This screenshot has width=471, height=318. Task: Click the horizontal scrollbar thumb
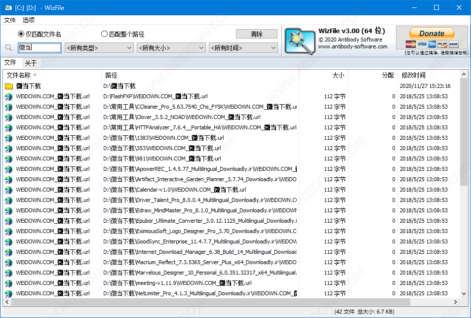click(210, 302)
